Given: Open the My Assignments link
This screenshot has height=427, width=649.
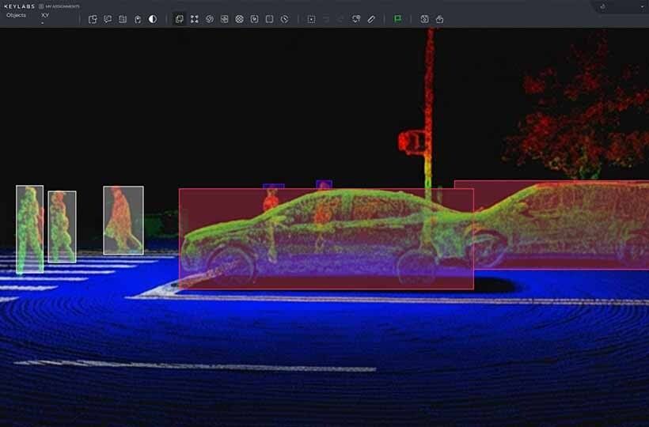Looking at the screenshot, I should [59, 6].
